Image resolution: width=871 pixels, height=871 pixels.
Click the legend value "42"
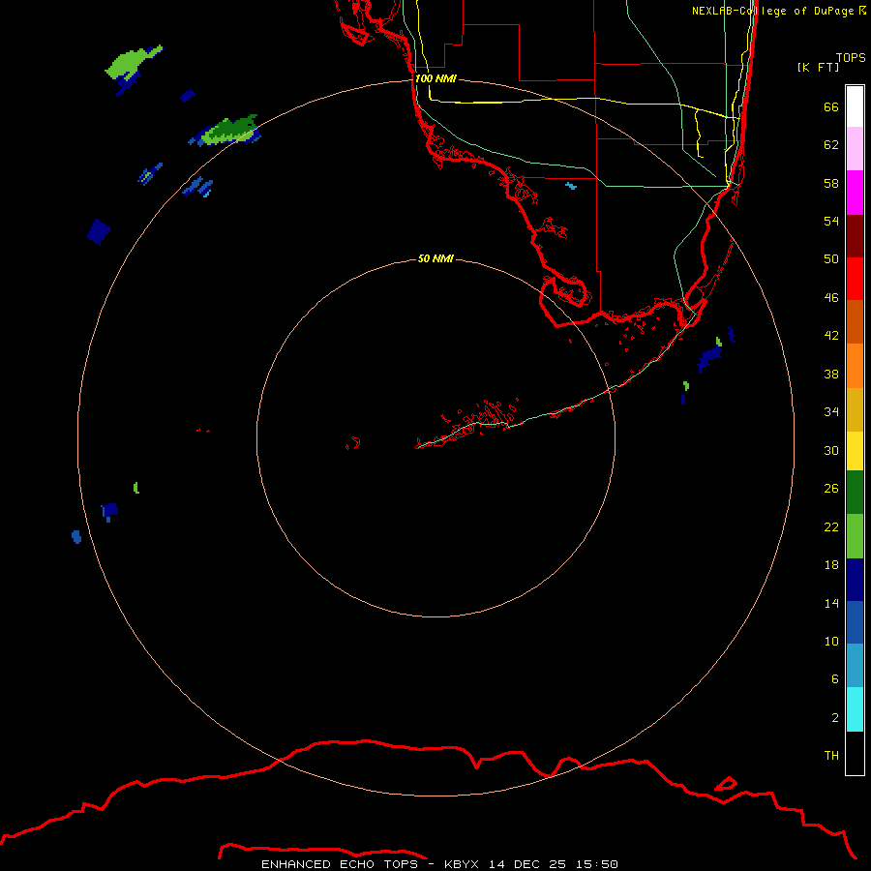[x=831, y=336]
